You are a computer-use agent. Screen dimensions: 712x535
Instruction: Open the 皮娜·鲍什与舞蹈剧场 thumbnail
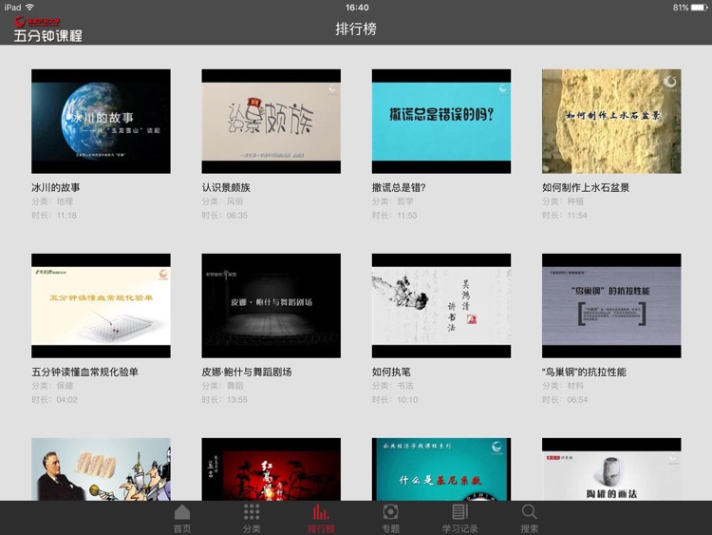coord(272,306)
